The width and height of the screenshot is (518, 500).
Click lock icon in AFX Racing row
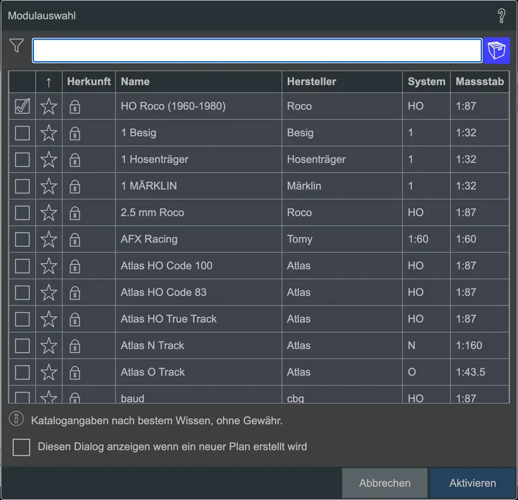(x=75, y=240)
